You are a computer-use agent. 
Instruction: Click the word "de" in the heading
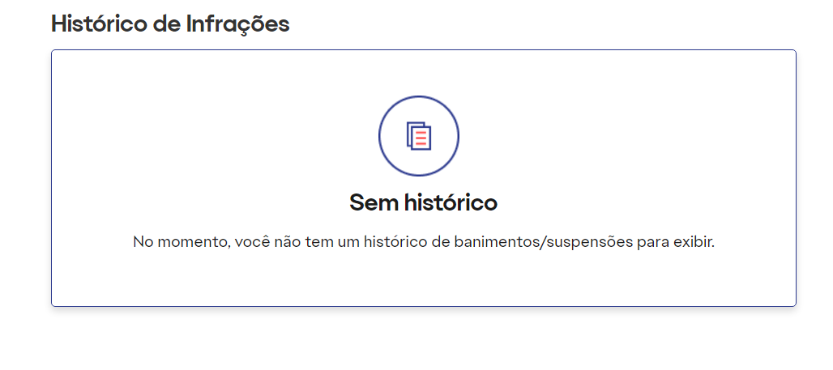click(x=168, y=23)
